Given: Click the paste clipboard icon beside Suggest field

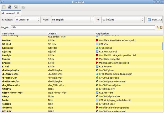Looking at the screenshot, I should pos(161,27).
